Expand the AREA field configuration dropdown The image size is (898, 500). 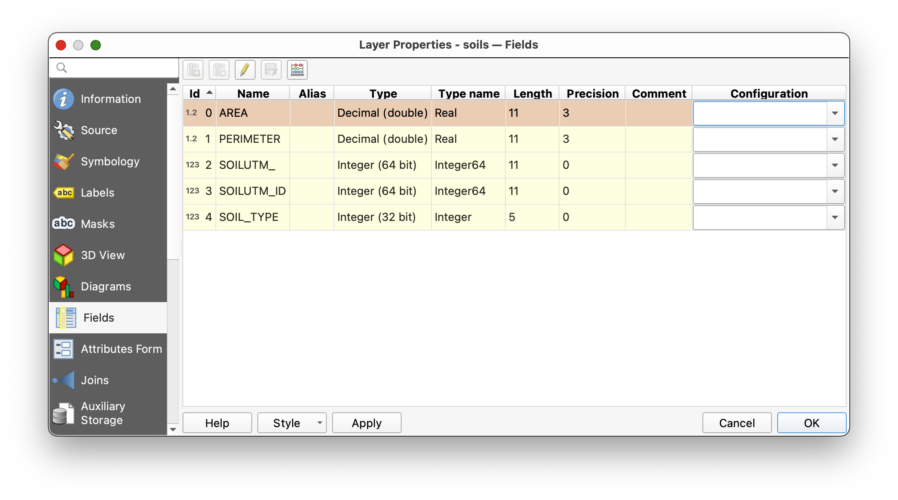(835, 113)
